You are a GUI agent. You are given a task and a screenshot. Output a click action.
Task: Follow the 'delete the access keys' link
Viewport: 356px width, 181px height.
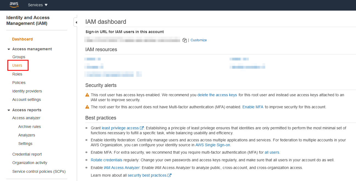pyautogui.click(x=217, y=95)
